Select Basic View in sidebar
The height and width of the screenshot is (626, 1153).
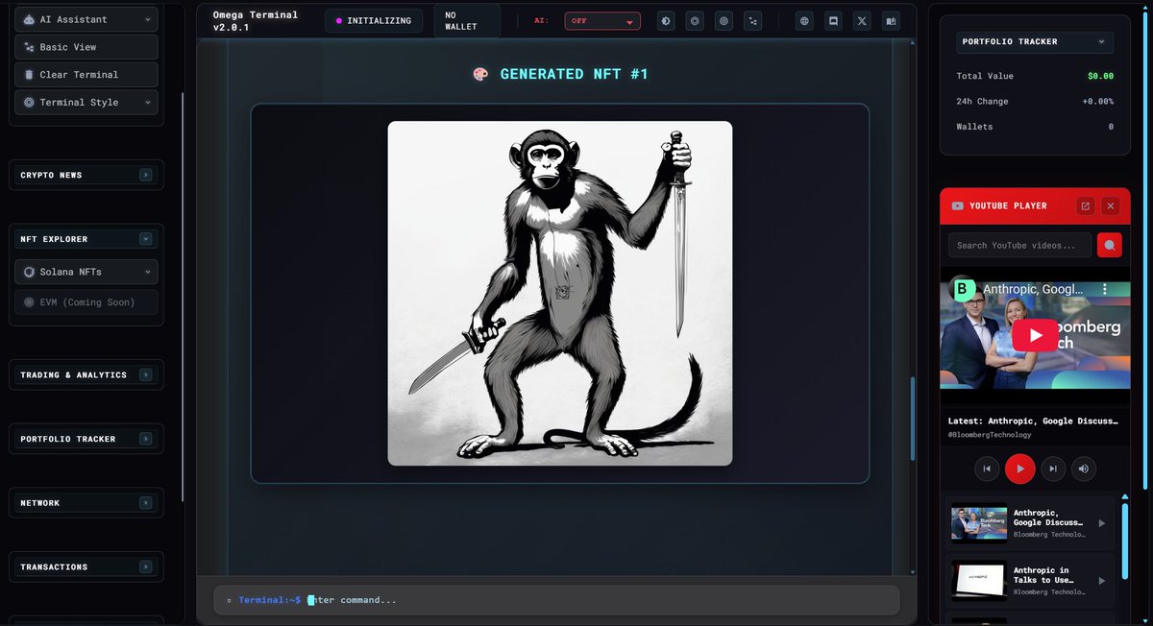tap(86, 47)
